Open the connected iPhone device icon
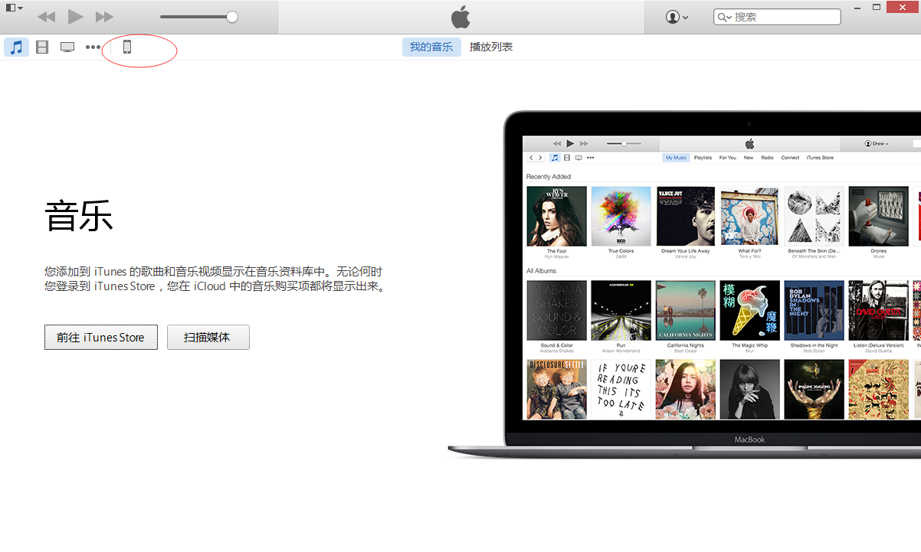 tap(127, 47)
